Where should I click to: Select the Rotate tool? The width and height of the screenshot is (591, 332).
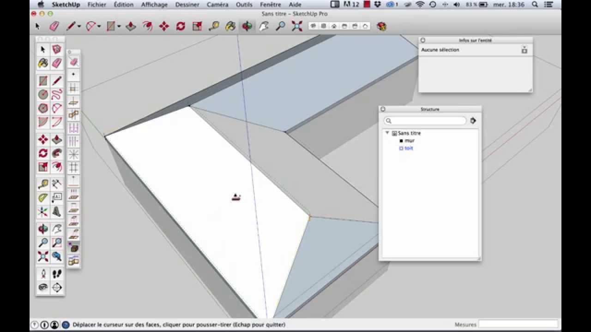point(181,26)
